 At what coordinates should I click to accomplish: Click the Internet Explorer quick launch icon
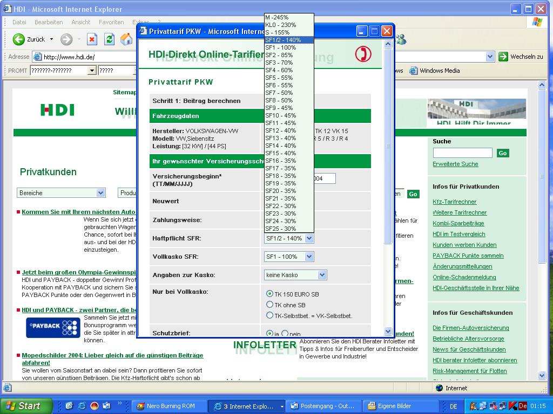click(x=82, y=406)
